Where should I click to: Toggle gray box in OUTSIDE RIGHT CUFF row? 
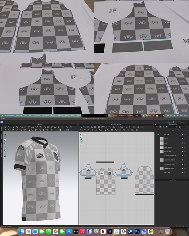click(x=185, y=156)
